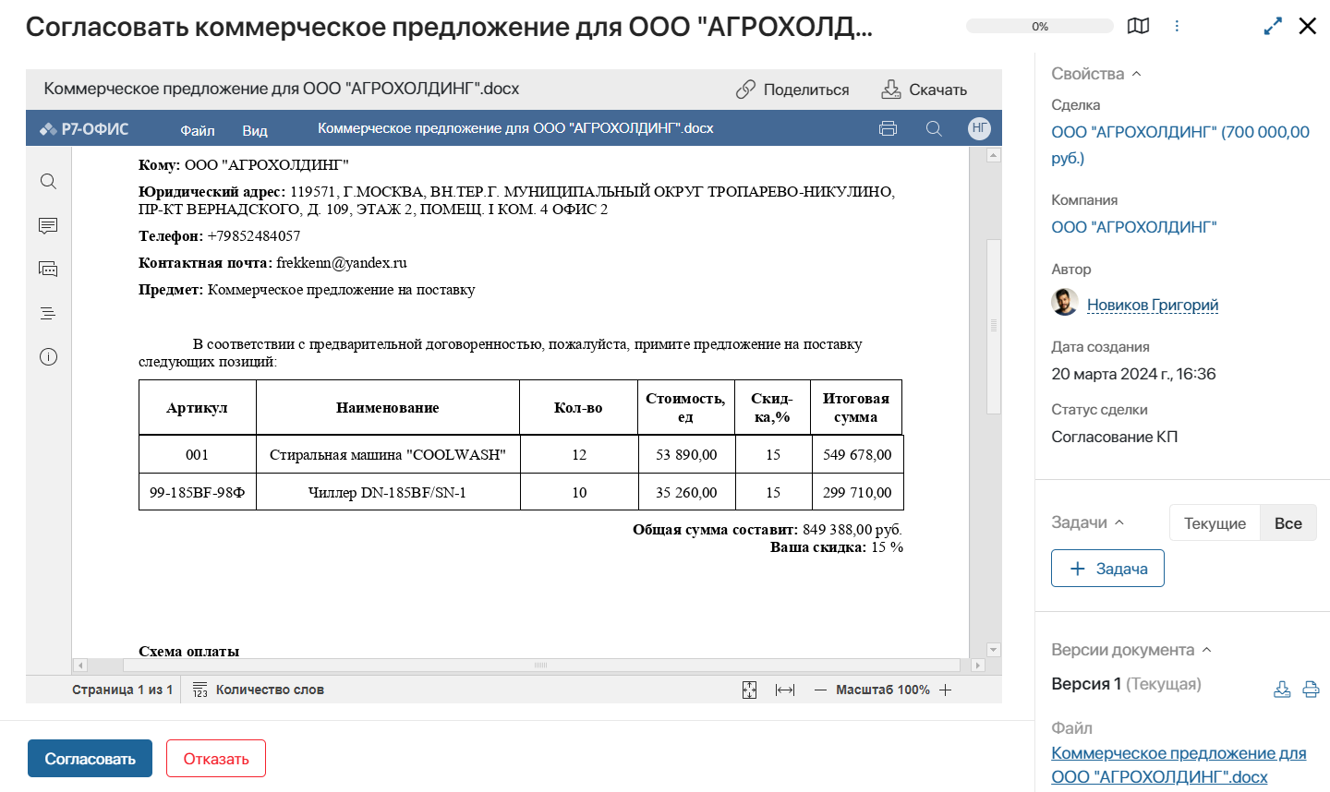Open the navigation headings panel icon
The width and height of the screenshot is (1330, 792).
point(48,314)
